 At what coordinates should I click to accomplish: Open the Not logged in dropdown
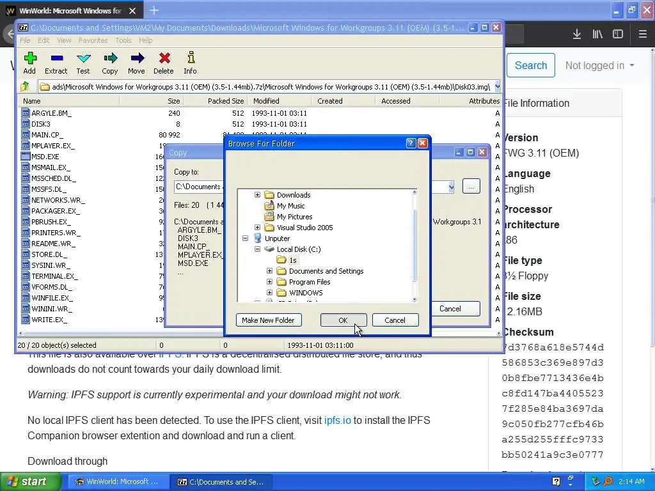coord(600,66)
